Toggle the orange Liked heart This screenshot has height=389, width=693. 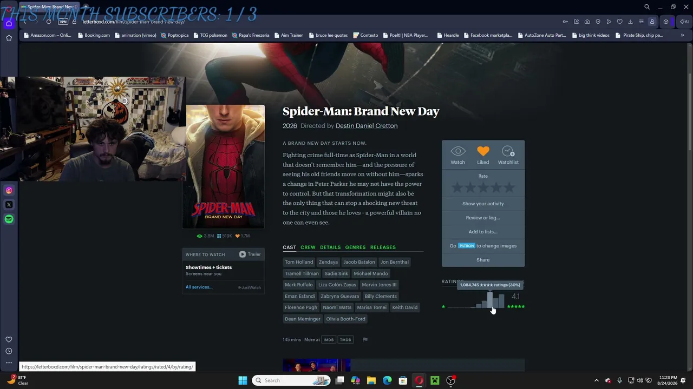click(x=483, y=155)
